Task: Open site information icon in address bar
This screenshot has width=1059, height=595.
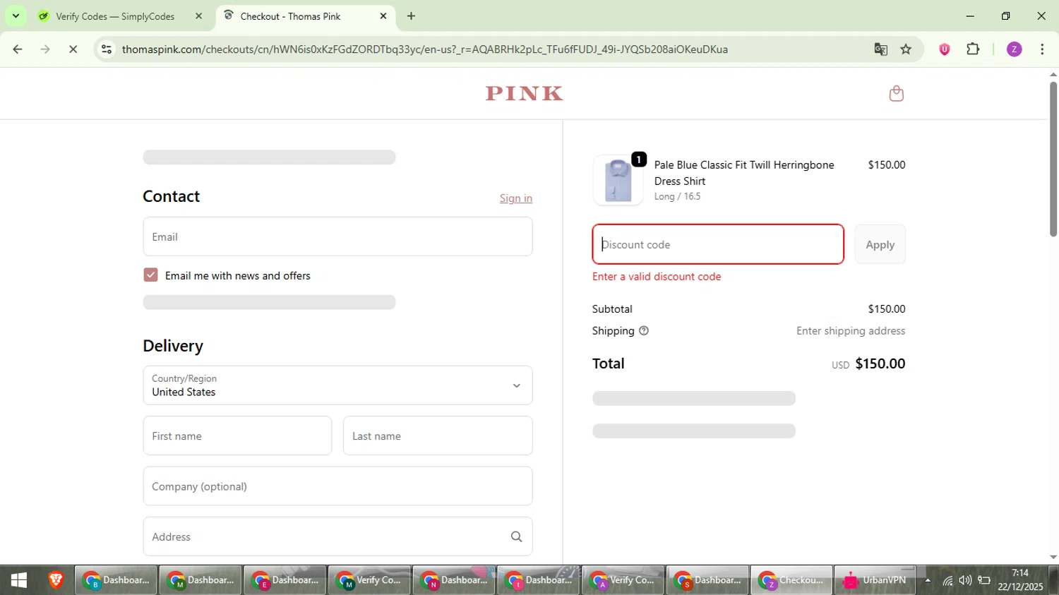Action: tap(107, 49)
